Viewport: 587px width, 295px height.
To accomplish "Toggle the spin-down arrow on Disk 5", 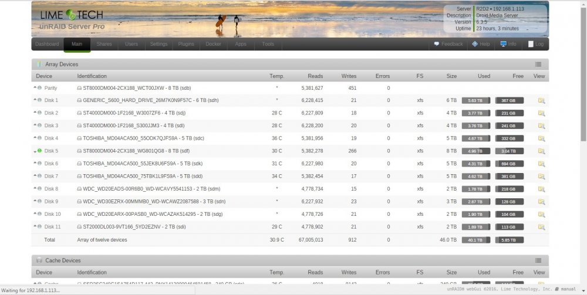I will pos(35,151).
